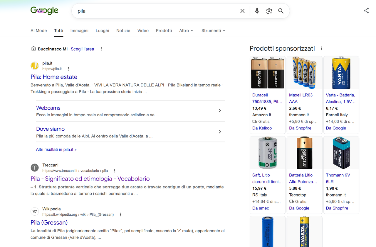The image size is (376, 247).
Task: Click the Farnell Italy seller name
Action: 337,115
